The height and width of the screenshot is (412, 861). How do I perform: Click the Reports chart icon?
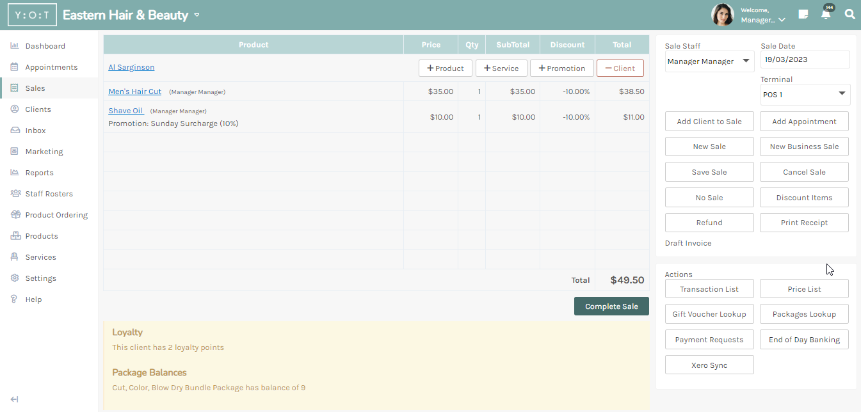click(15, 173)
